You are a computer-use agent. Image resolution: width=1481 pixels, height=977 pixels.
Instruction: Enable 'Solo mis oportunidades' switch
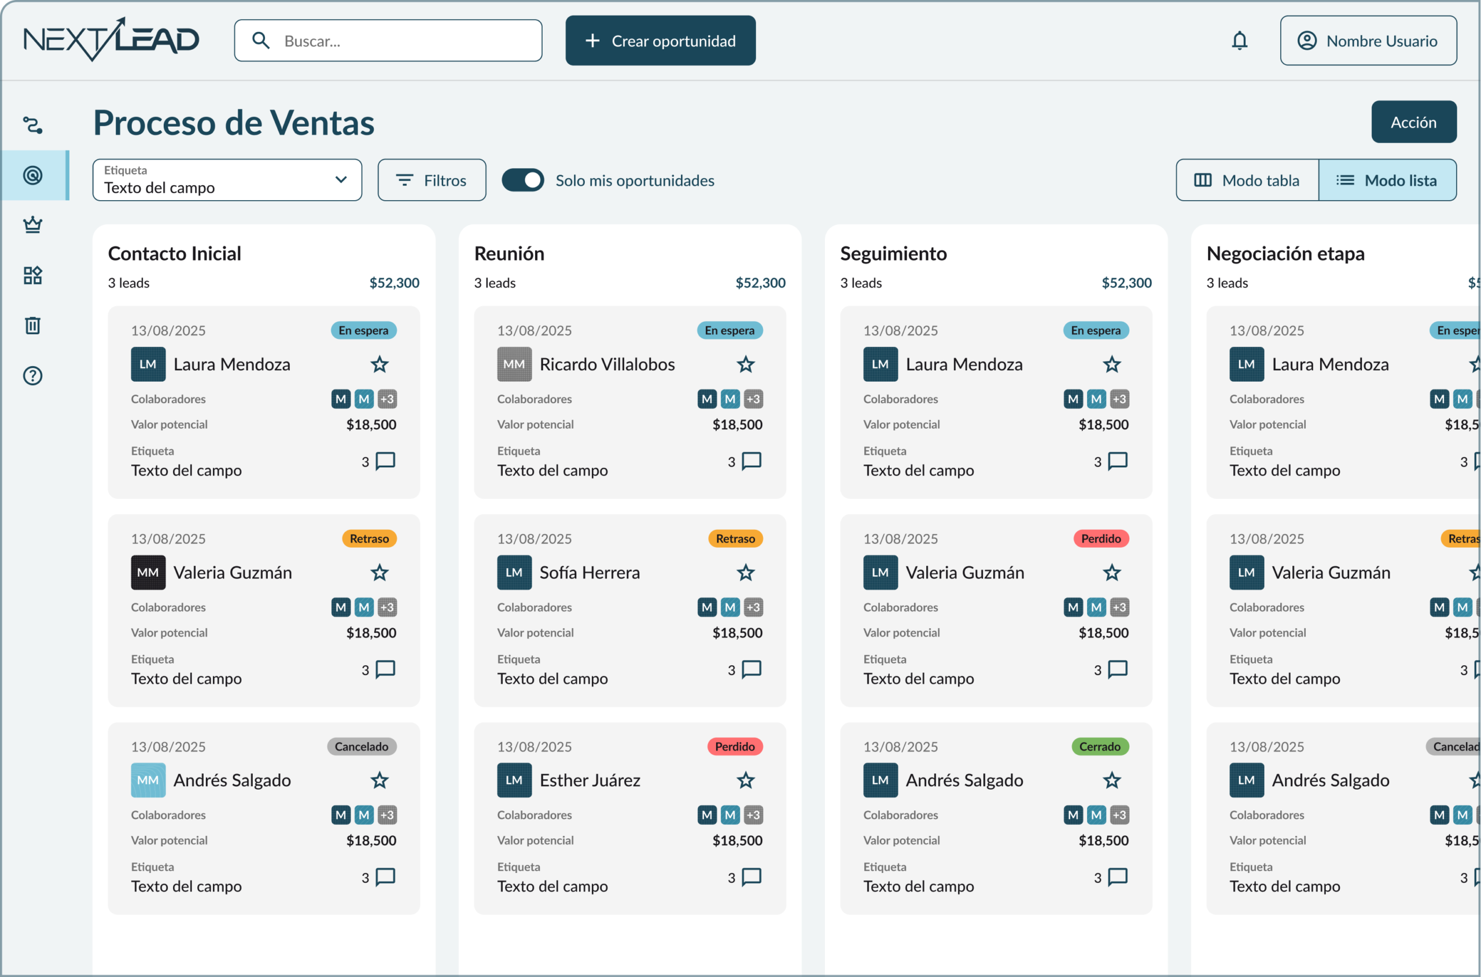tap(524, 180)
